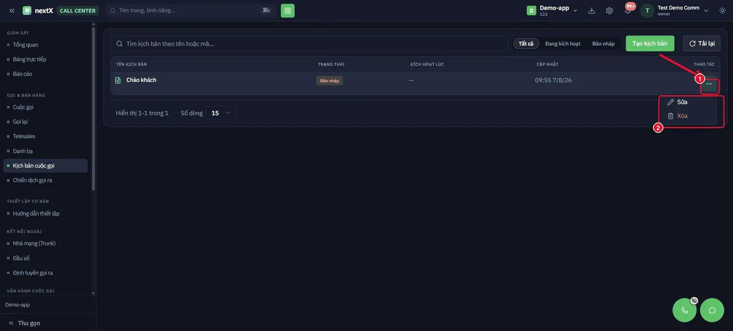Open the green chat bubble button
Viewport: 733px width, 331px height.
(x=712, y=310)
